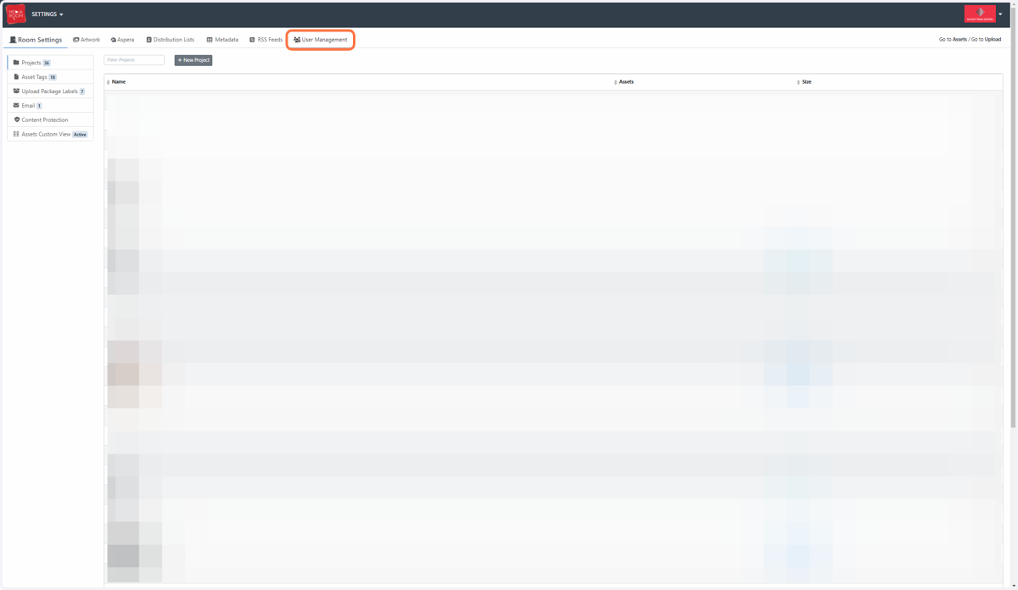This screenshot has height=590, width=1018.
Task: Switch to the Artwork tab
Action: point(87,40)
